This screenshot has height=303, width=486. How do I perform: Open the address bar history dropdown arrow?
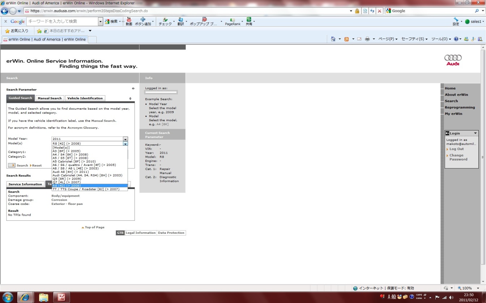[351, 11]
